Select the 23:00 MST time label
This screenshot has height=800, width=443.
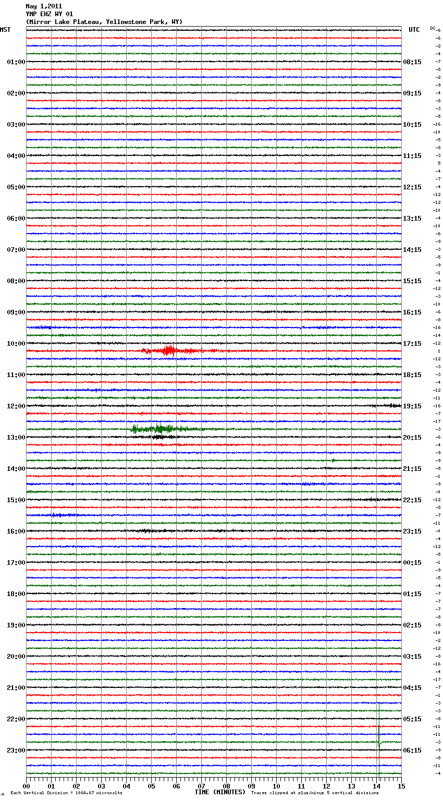point(16,750)
